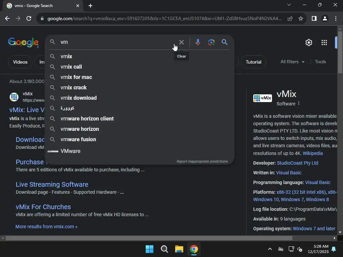This screenshot has height=257, width=343.
Task: Click the horizontal scrollbar right arrow
Action: 335,238
